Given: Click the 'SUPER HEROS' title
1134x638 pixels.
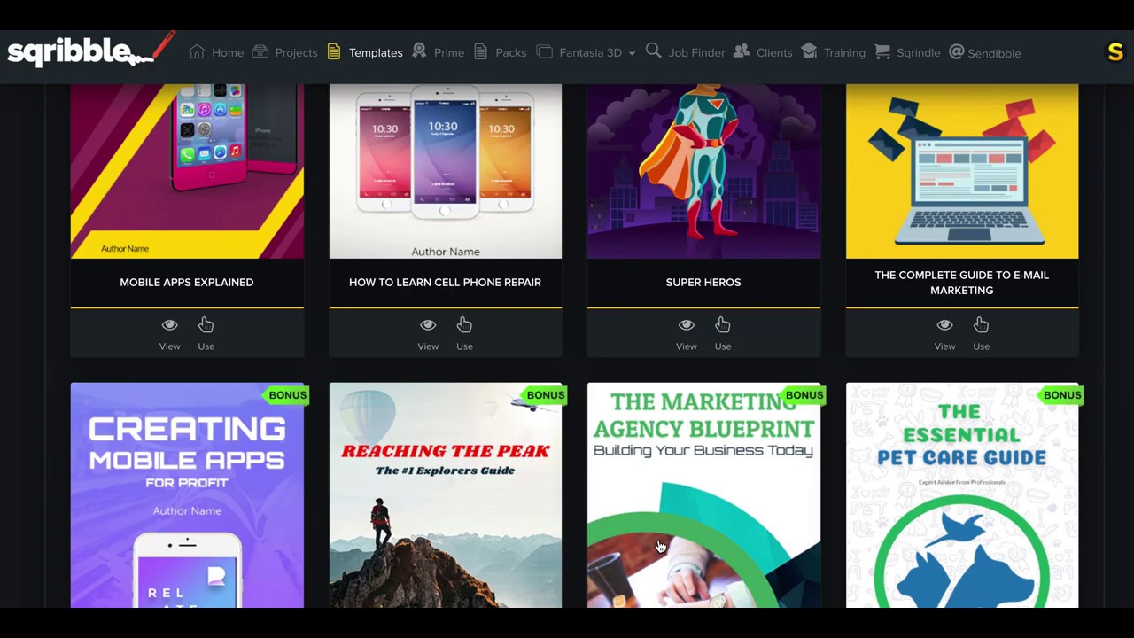Looking at the screenshot, I should click(703, 282).
